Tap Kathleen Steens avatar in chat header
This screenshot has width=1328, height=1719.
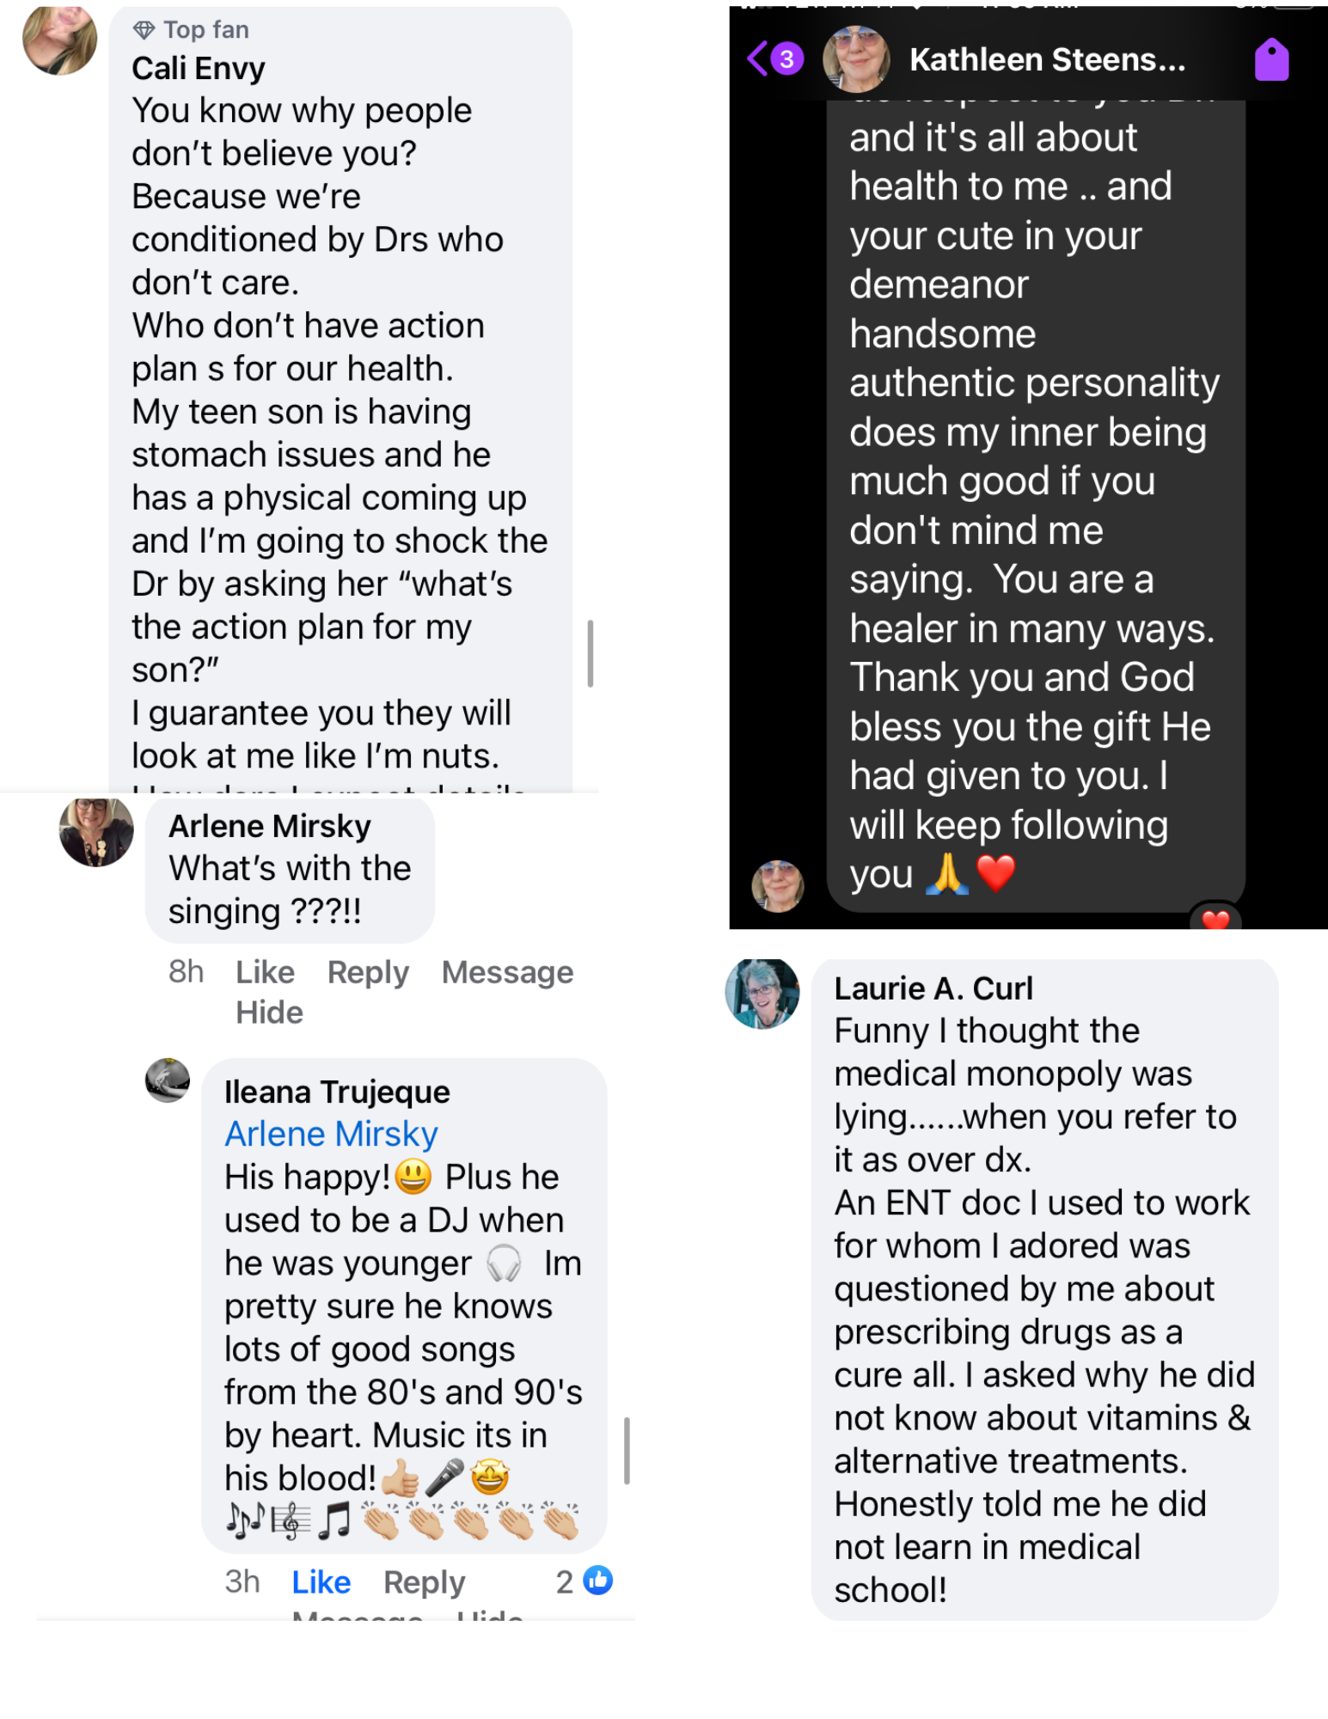click(856, 59)
